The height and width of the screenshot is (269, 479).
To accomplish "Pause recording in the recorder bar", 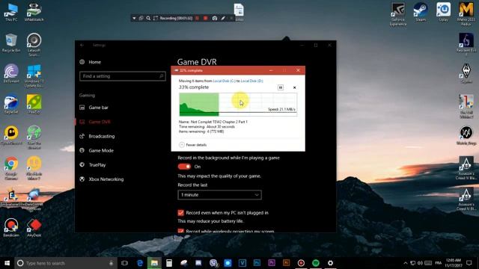I will 198,18.
